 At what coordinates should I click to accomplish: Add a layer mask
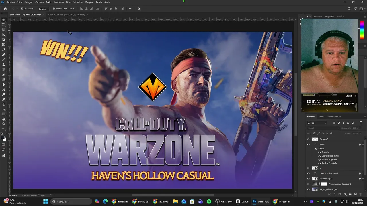coord(340,194)
